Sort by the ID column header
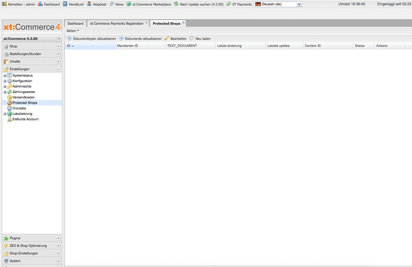The width and height of the screenshot is (412, 267). click(90, 46)
